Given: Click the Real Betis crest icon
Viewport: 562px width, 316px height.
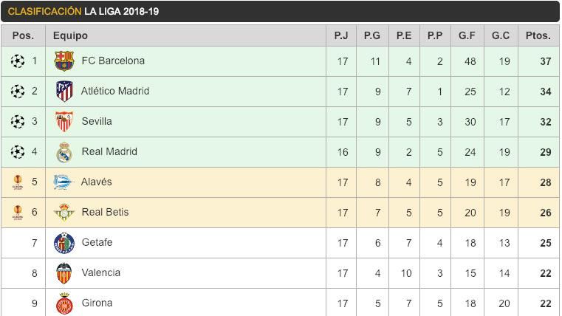Looking at the screenshot, I should (64, 213).
